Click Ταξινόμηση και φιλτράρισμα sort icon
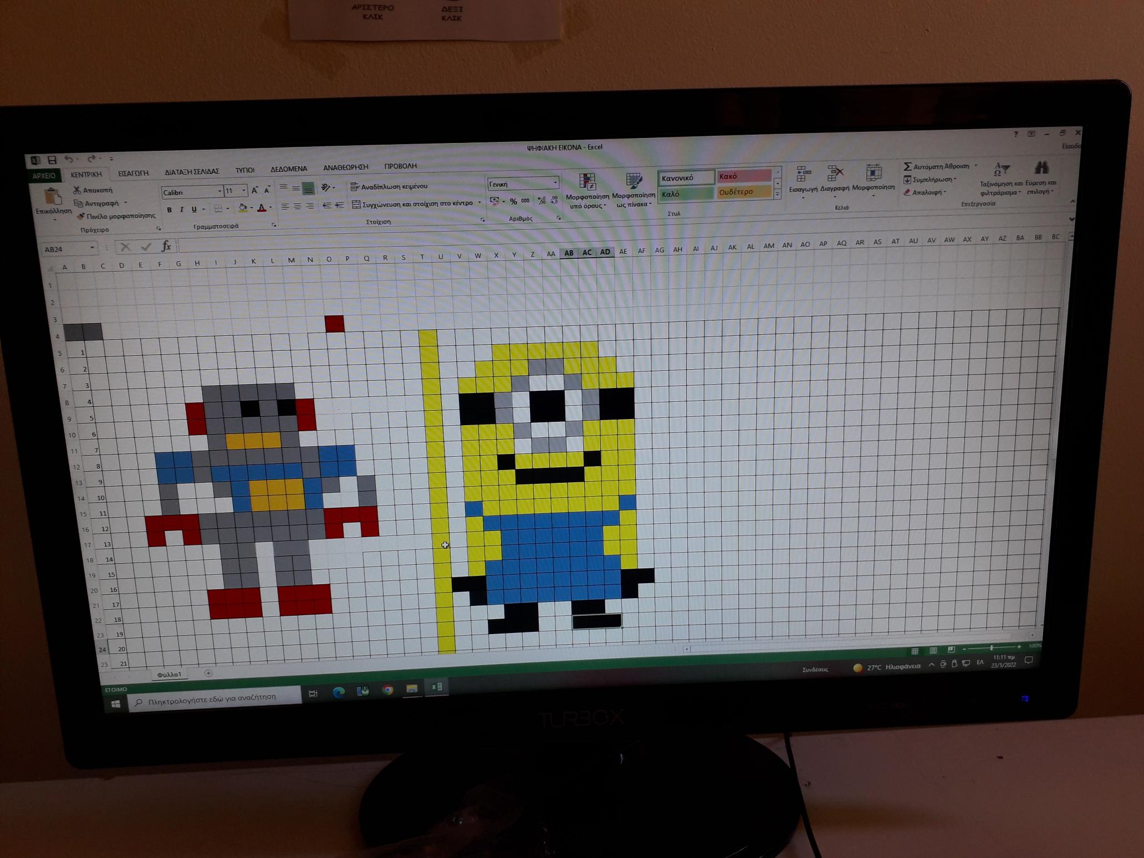The width and height of the screenshot is (1144, 858). (x=1001, y=169)
